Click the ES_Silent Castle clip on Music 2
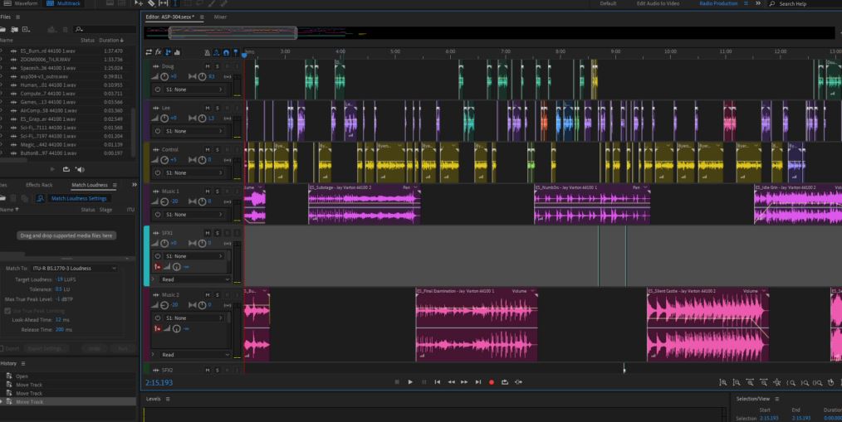The image size is (842, 422). pos(707,325)
